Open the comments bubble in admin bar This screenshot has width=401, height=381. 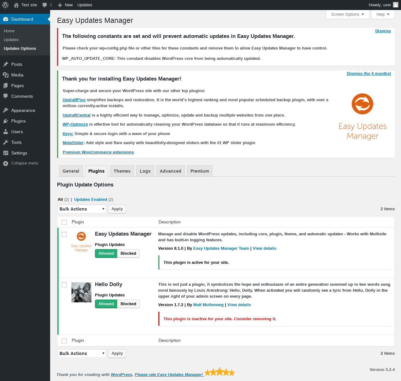pyautogui.click(x=45, y=5)
